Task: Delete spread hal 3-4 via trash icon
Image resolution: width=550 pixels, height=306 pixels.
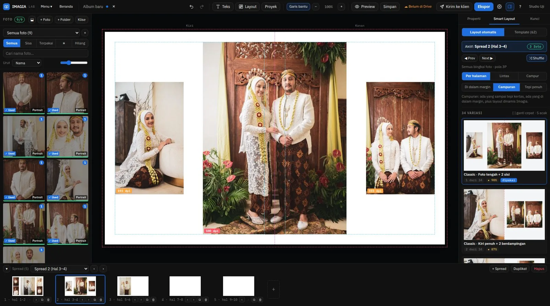Action: tap(101, 299)
